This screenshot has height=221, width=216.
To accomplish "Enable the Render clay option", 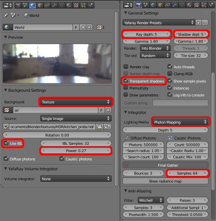I will click(126, 67).
